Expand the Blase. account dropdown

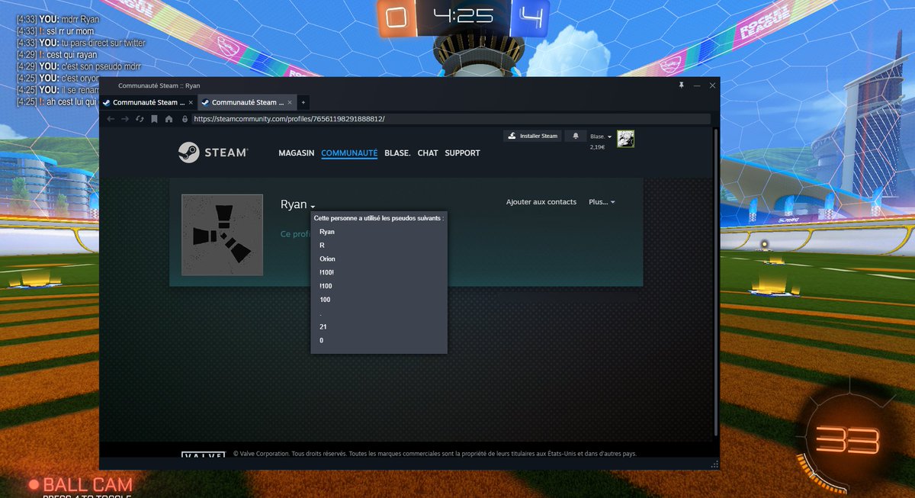click(x=601, y=137)
